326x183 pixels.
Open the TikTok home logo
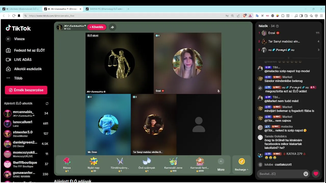[x=18, y=28]
